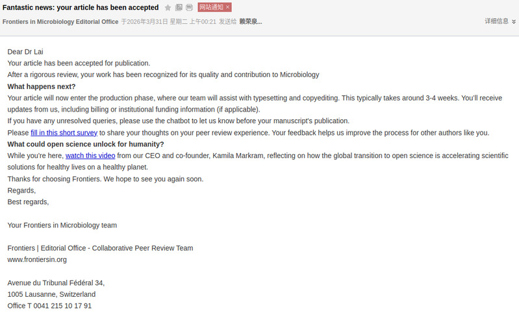Expand the 详细信息 details section

[x=496, y=21]
